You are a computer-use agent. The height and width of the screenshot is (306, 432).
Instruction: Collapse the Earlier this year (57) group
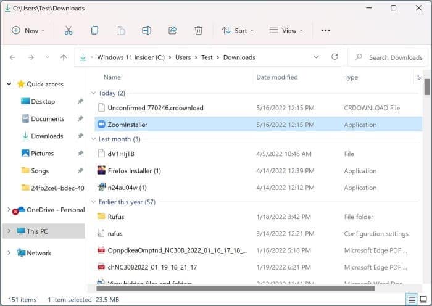pyautogui.click(x=93, y=202)
